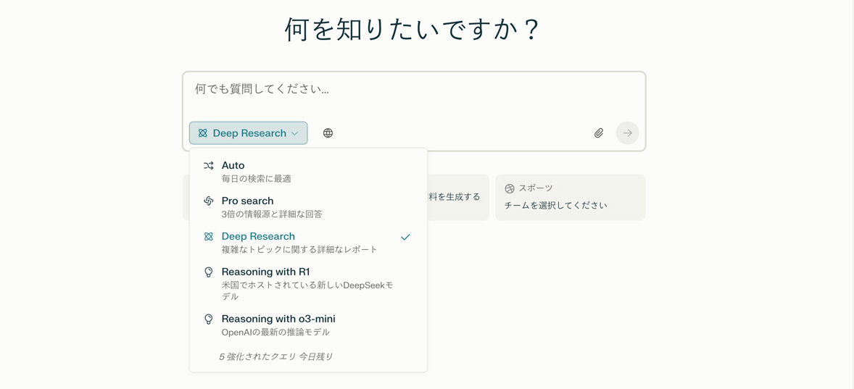The width and height of the screenshot is (854, 389).
Task: Click the basketball icon on スポーツ card
Action: [509, 188]
